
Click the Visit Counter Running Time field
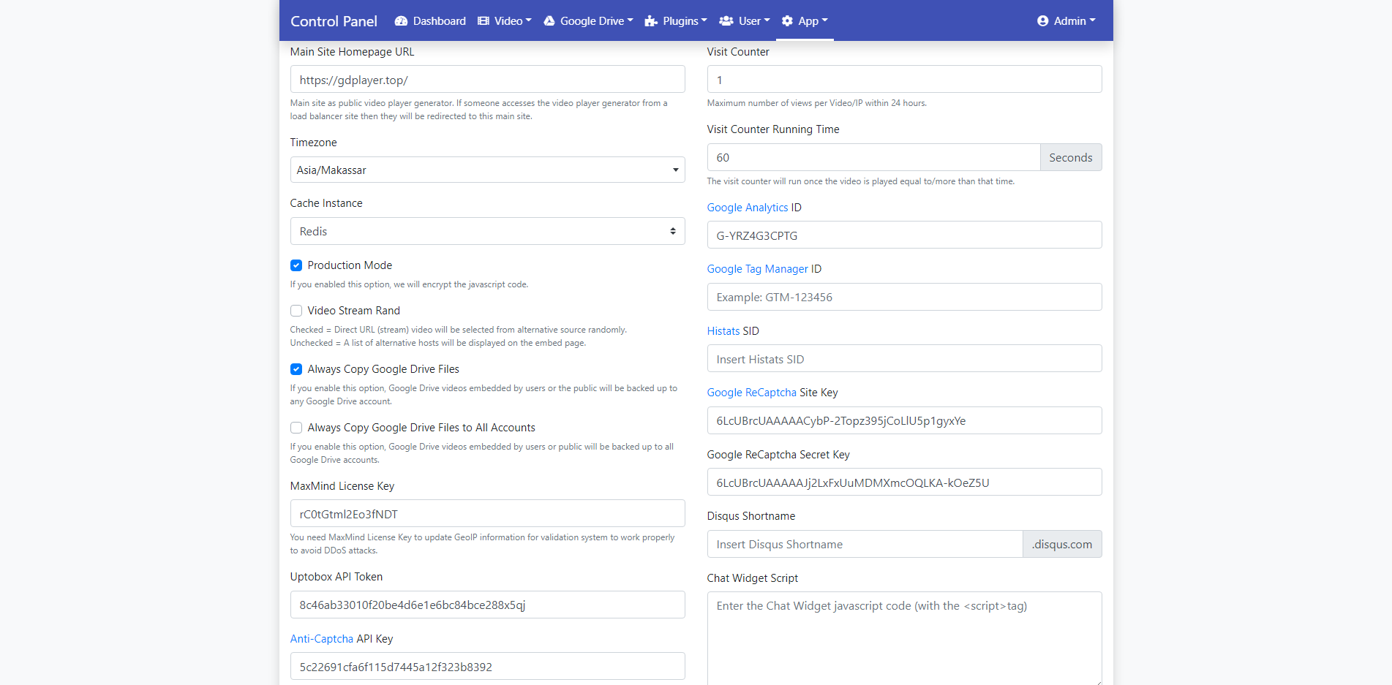[x=873, y=157]
